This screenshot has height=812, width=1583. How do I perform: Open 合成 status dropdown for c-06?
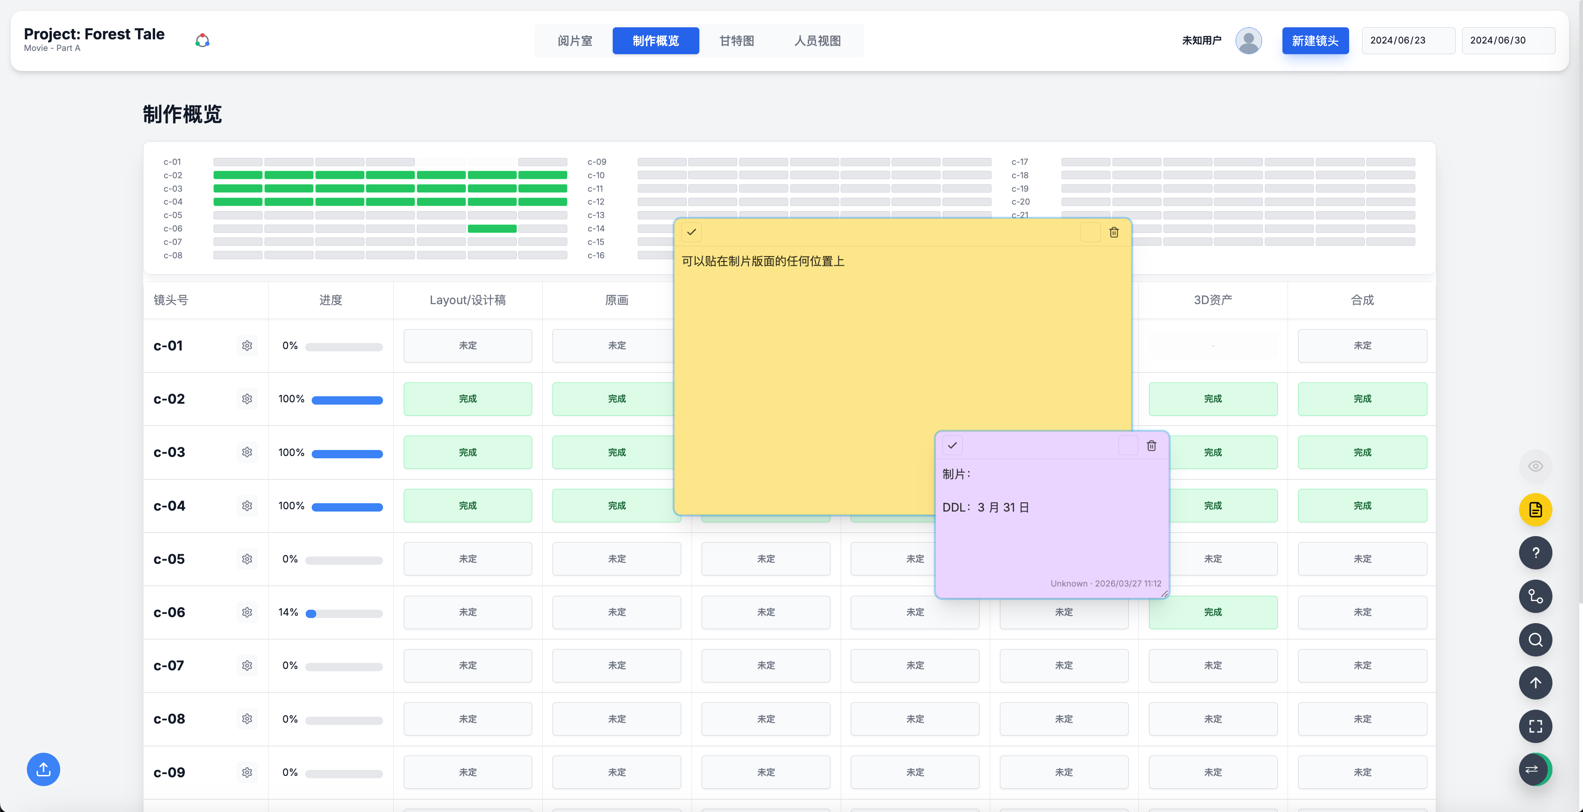tap(1362, 612)
